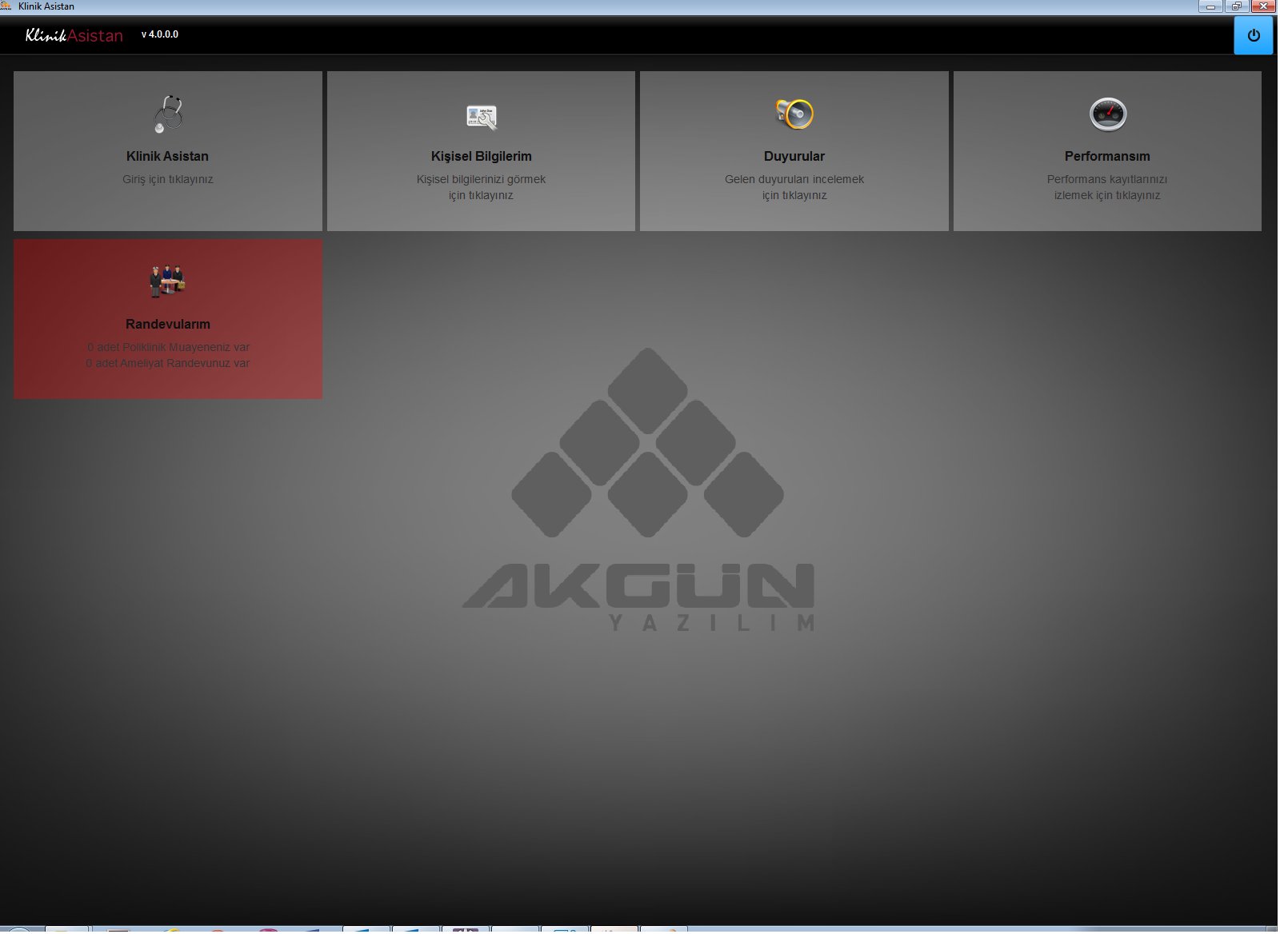Restore down the Klinik Asistan window

1236,6
